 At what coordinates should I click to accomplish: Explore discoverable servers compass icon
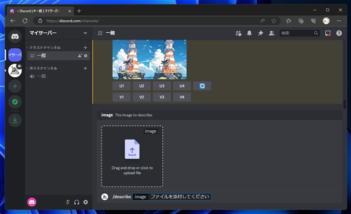pyautogui.click(x=15, y=102)
